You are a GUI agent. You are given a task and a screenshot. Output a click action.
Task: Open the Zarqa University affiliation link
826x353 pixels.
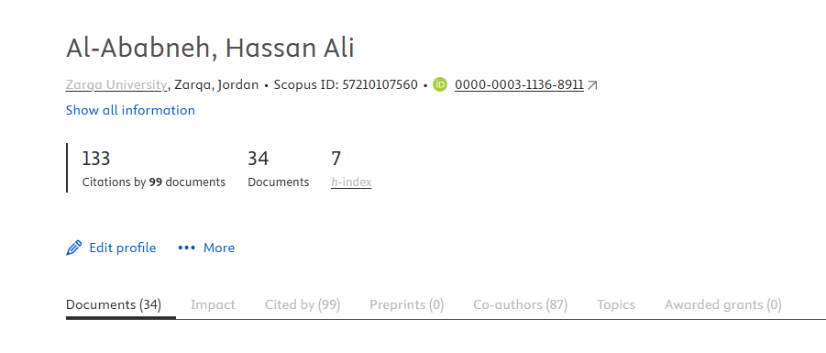(116, 85)
